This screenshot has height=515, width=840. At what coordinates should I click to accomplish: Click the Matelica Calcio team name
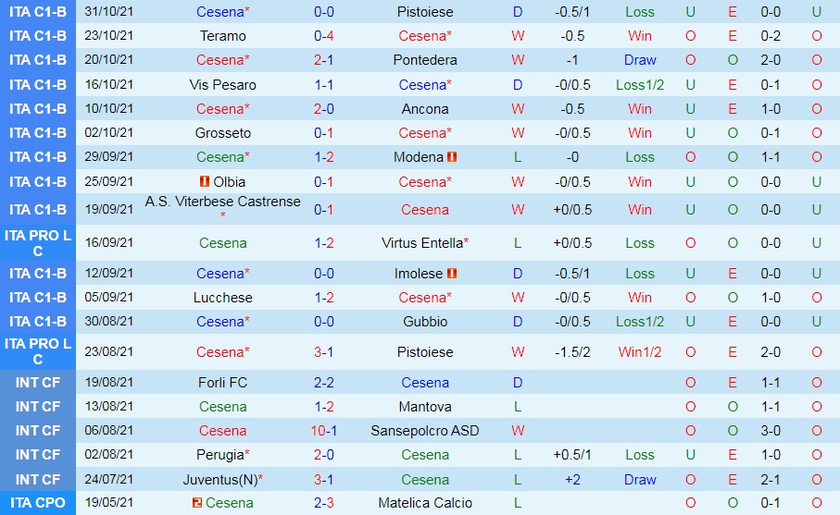pos(425,503)
